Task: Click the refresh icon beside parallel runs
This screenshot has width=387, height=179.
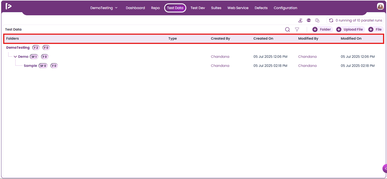Action: (x=331, y=20)
